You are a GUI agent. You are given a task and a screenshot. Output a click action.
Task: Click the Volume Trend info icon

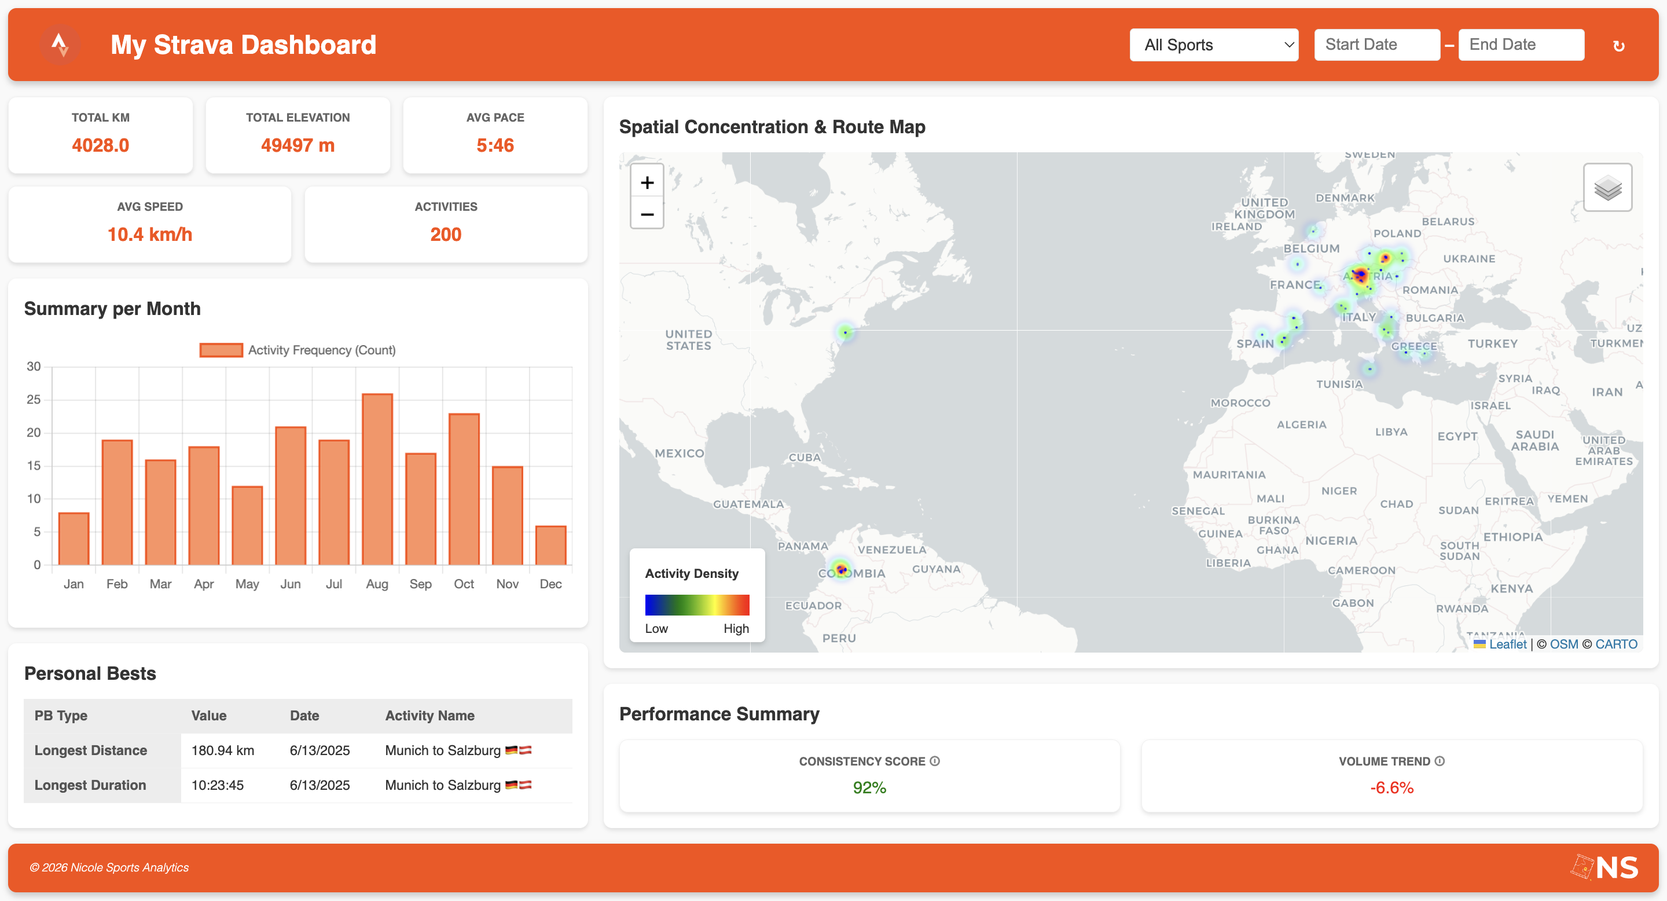click(x=1440, y=761)
